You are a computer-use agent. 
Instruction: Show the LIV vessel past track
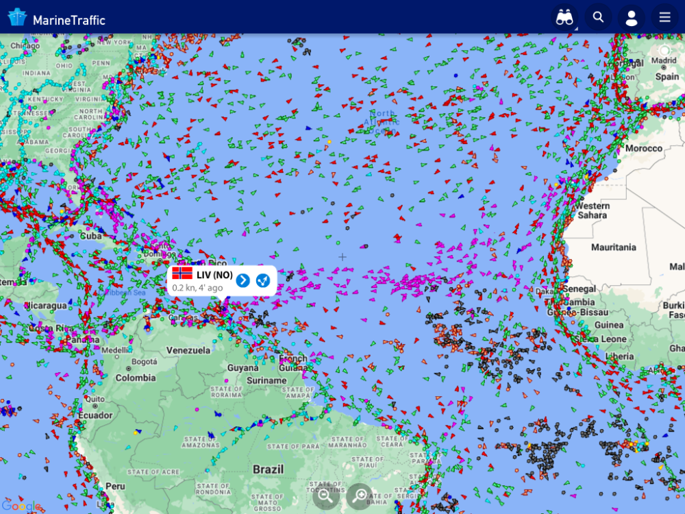pos(263,280)
